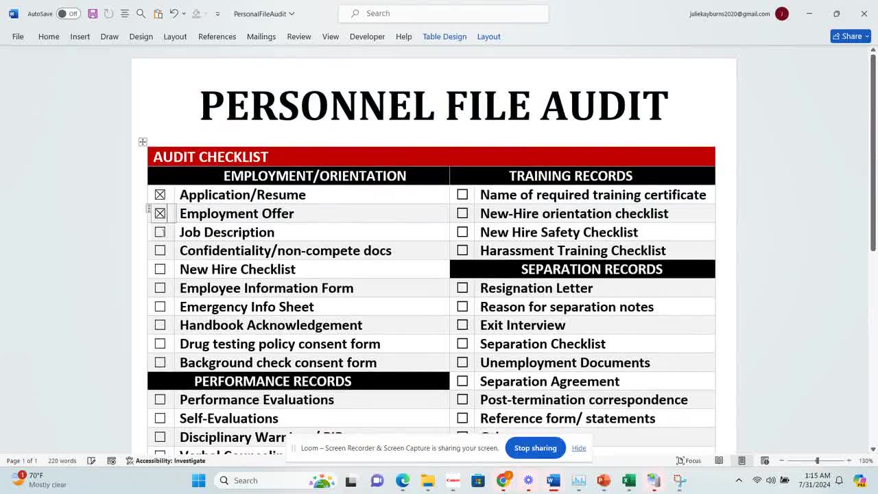Check the Job Description checkbox

click(160, 232)
